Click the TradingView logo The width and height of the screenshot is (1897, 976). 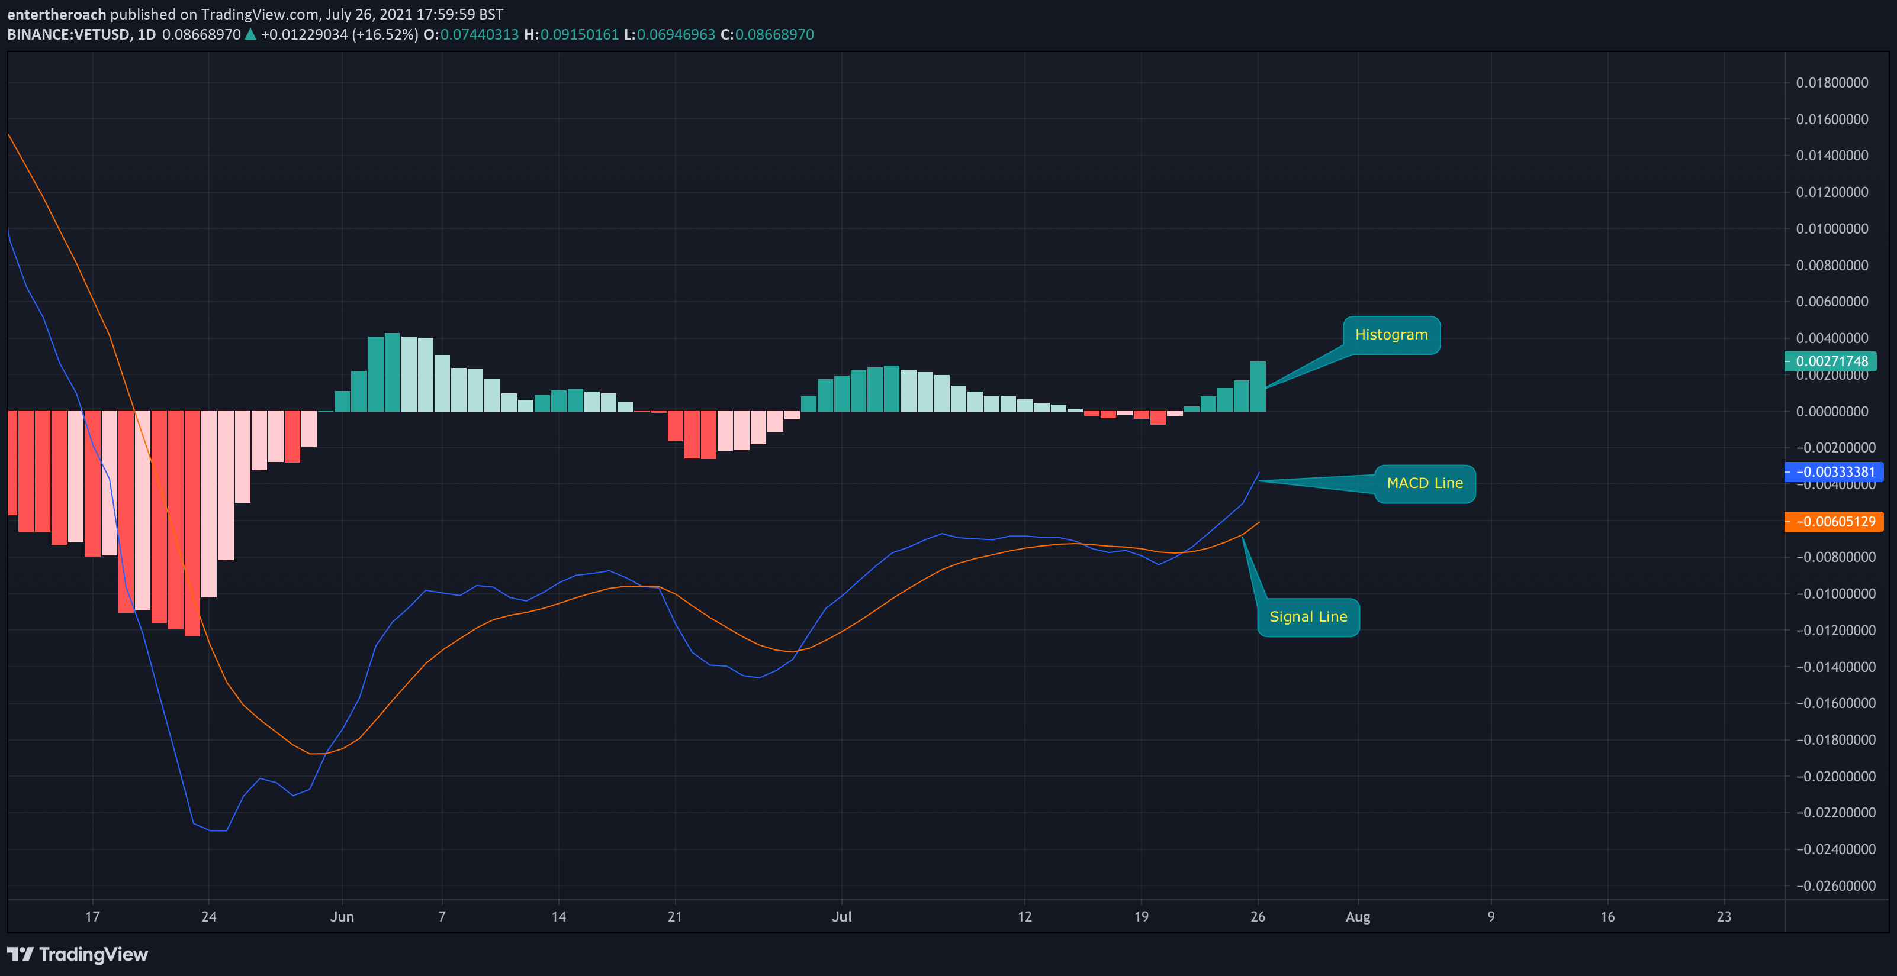point(78,954)
